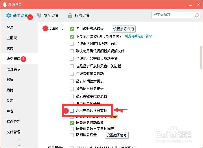Select 热键 in the sidebar
The image size is (203, 148).
10,90
